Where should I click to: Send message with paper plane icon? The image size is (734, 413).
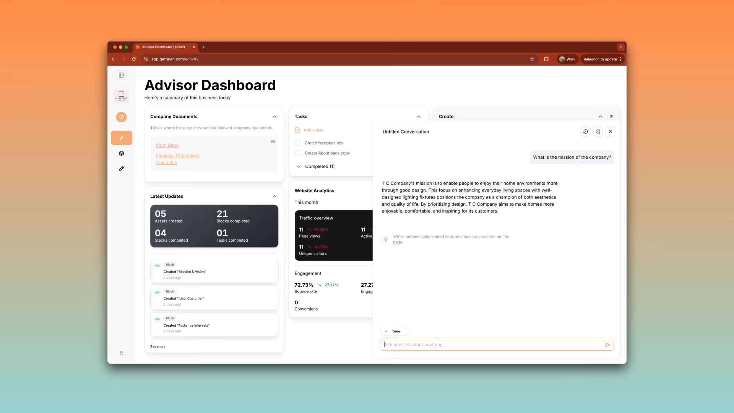(x=607, y=345)
